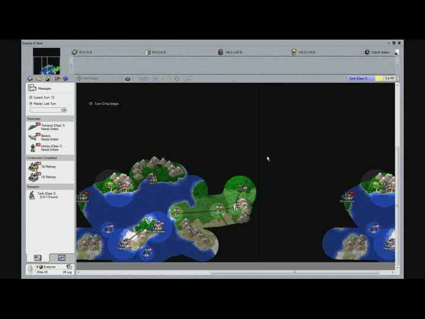
Task: Click the ship icon in the orders toolbar
Action: [127, 79]
